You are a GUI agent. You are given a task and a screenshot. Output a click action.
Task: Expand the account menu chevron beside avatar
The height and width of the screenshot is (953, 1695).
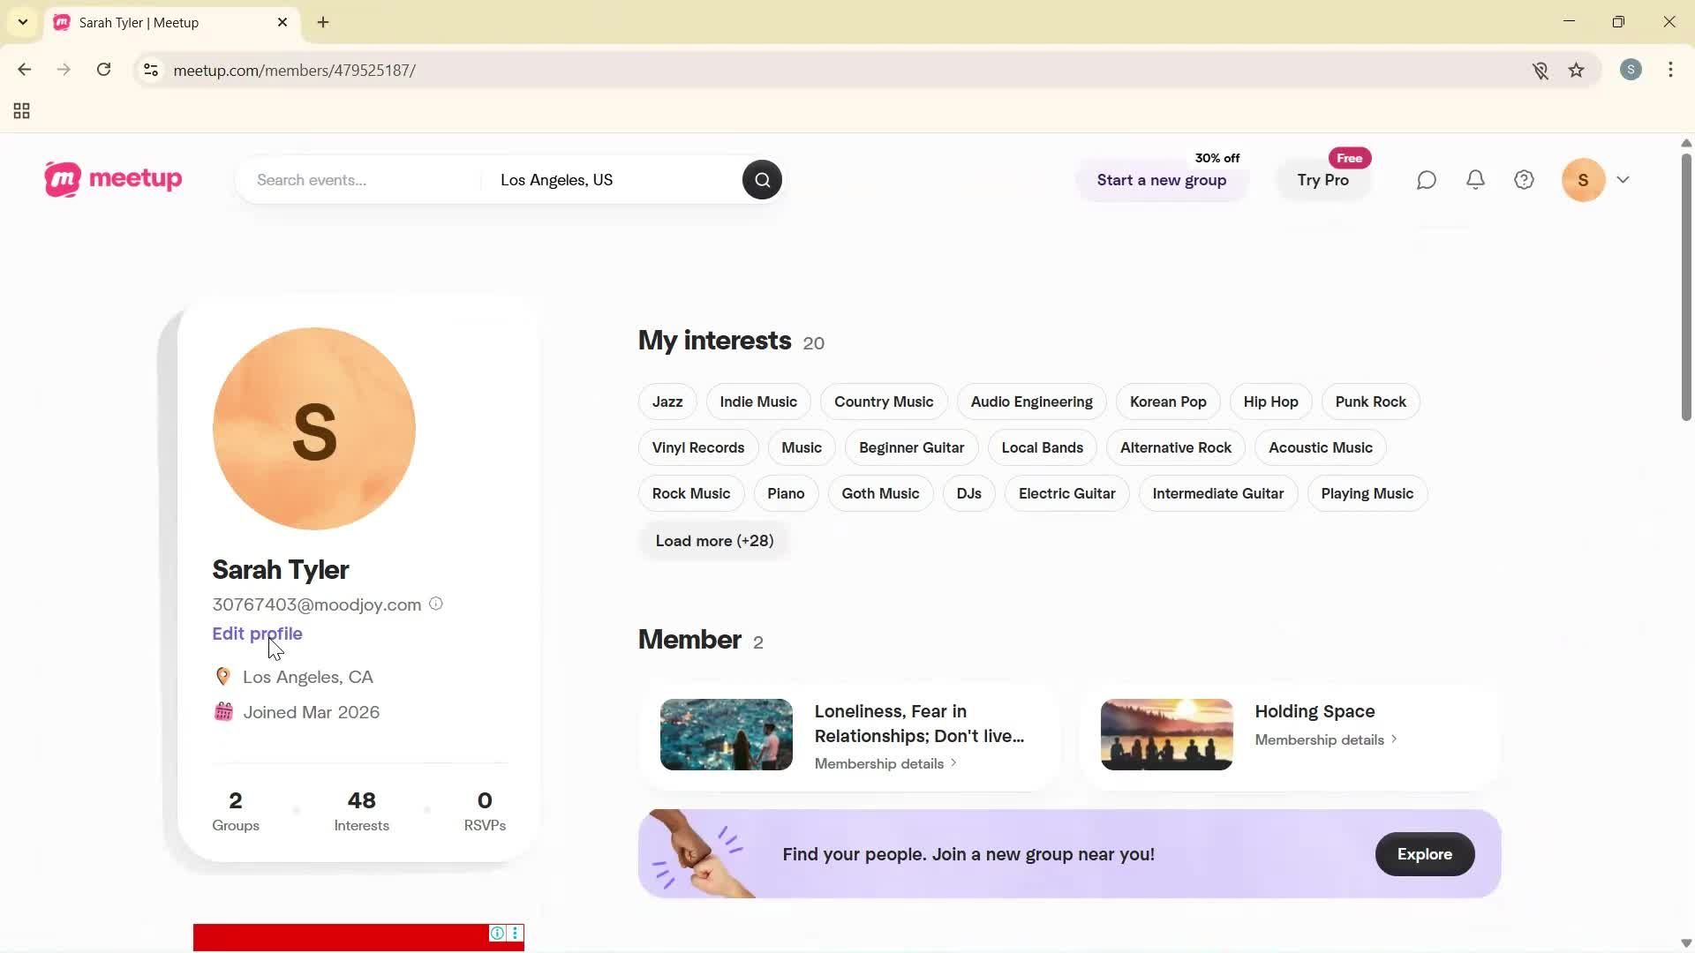point(1624,179)
